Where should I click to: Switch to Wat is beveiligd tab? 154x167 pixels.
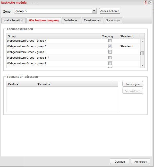[13, 20]
